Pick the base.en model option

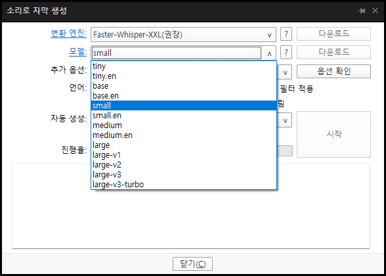[184, 96]
